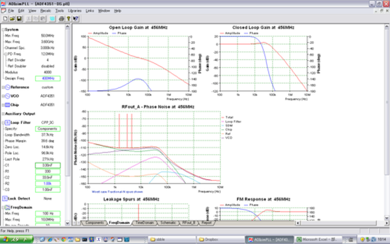The width and height of the screenshot is (390, 244).
Task: Click the VCO icon in the tree
Action: (7, 96)
